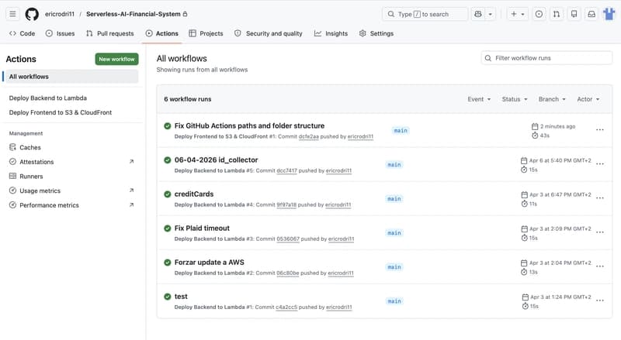The height and width of the screenshot is (340, 621).
Task: Open the Event filter dropdown
Action: (x=479, y=99)
